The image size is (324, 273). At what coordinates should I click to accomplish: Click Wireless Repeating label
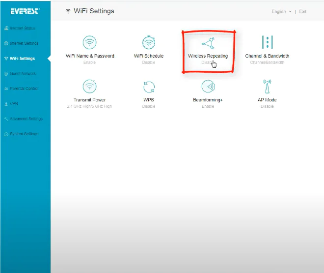point(208,56)
